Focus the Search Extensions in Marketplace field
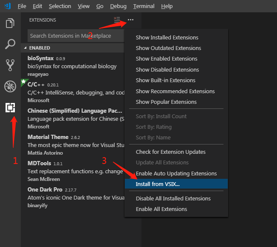This screenshot has width=277, height=247. [x=76, y=36]
